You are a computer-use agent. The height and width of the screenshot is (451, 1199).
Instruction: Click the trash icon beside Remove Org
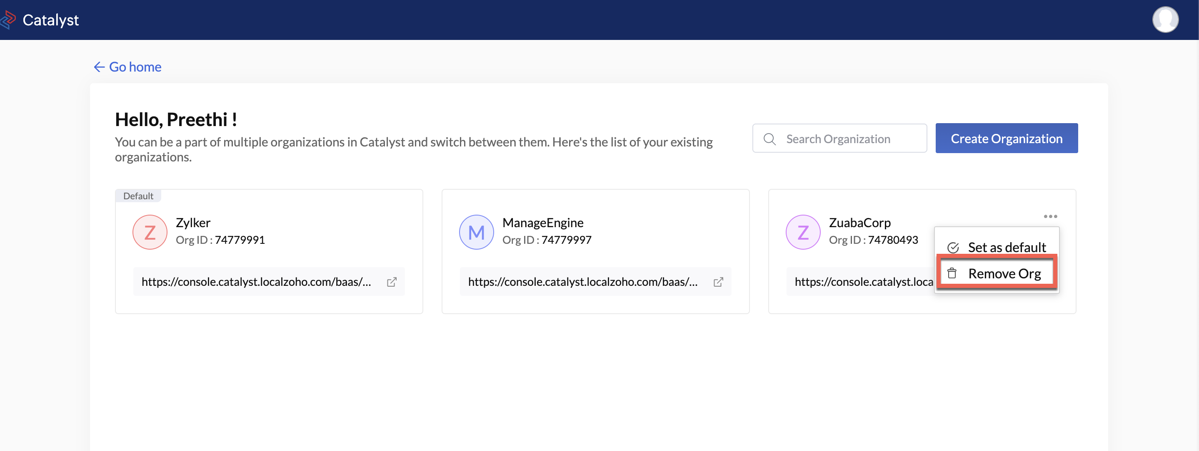[952, 273]
